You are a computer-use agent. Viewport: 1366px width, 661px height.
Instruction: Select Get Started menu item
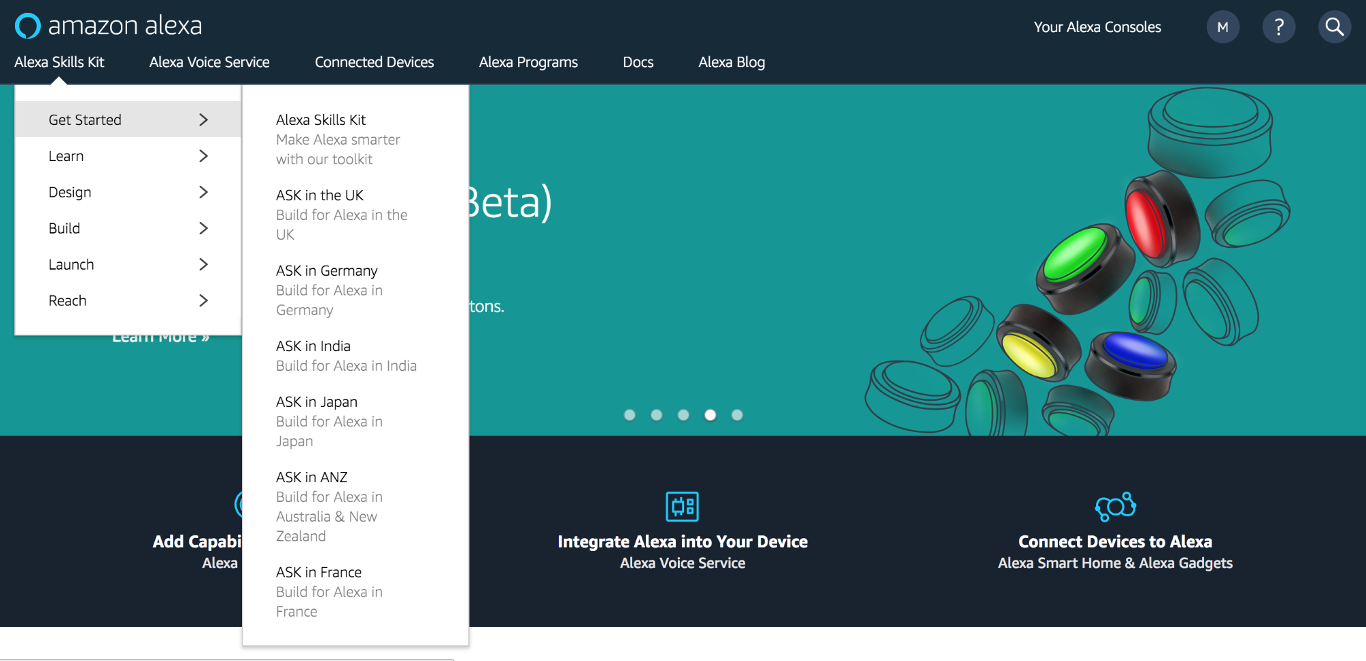[128, 119]
